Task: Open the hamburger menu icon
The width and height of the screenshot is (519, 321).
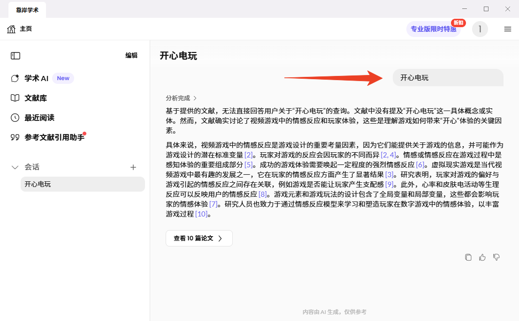Action: (x=507, y=29)
